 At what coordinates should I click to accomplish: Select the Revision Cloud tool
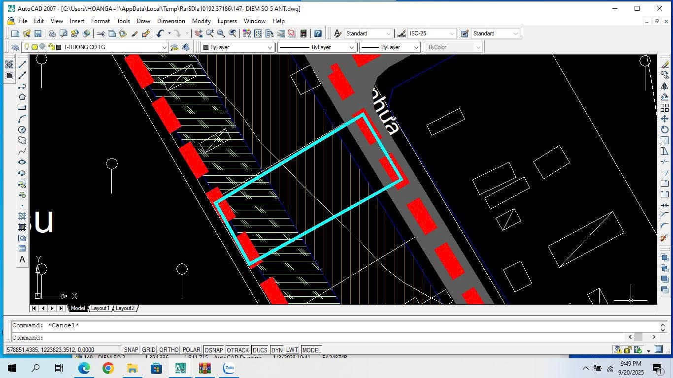click(22, 140)
